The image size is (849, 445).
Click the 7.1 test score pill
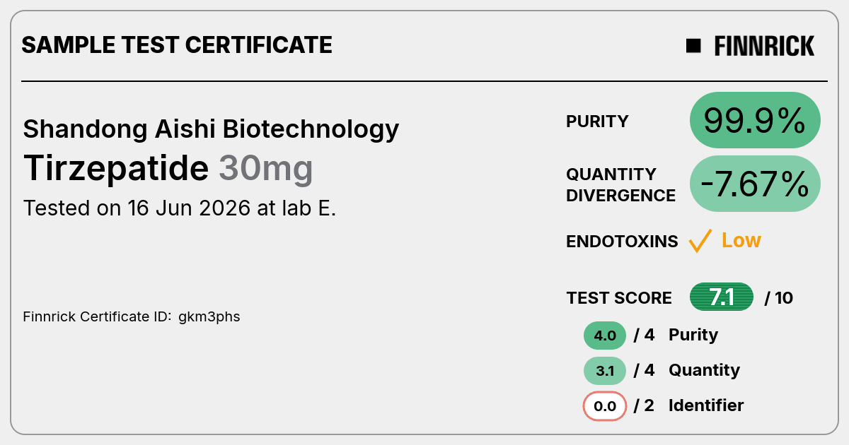click(x=722, y=297)
